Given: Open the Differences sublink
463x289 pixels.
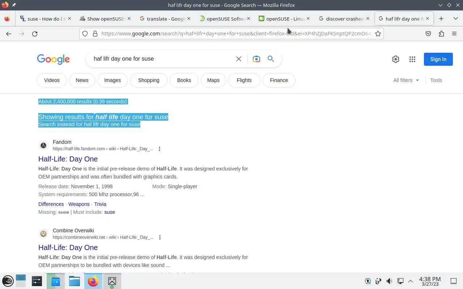Looking at the screenshot, I should tap(51, 204).
